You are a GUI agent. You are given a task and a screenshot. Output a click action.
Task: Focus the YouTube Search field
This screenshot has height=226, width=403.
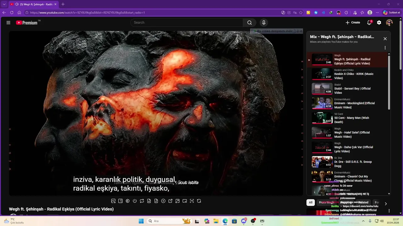coord(186,23)
